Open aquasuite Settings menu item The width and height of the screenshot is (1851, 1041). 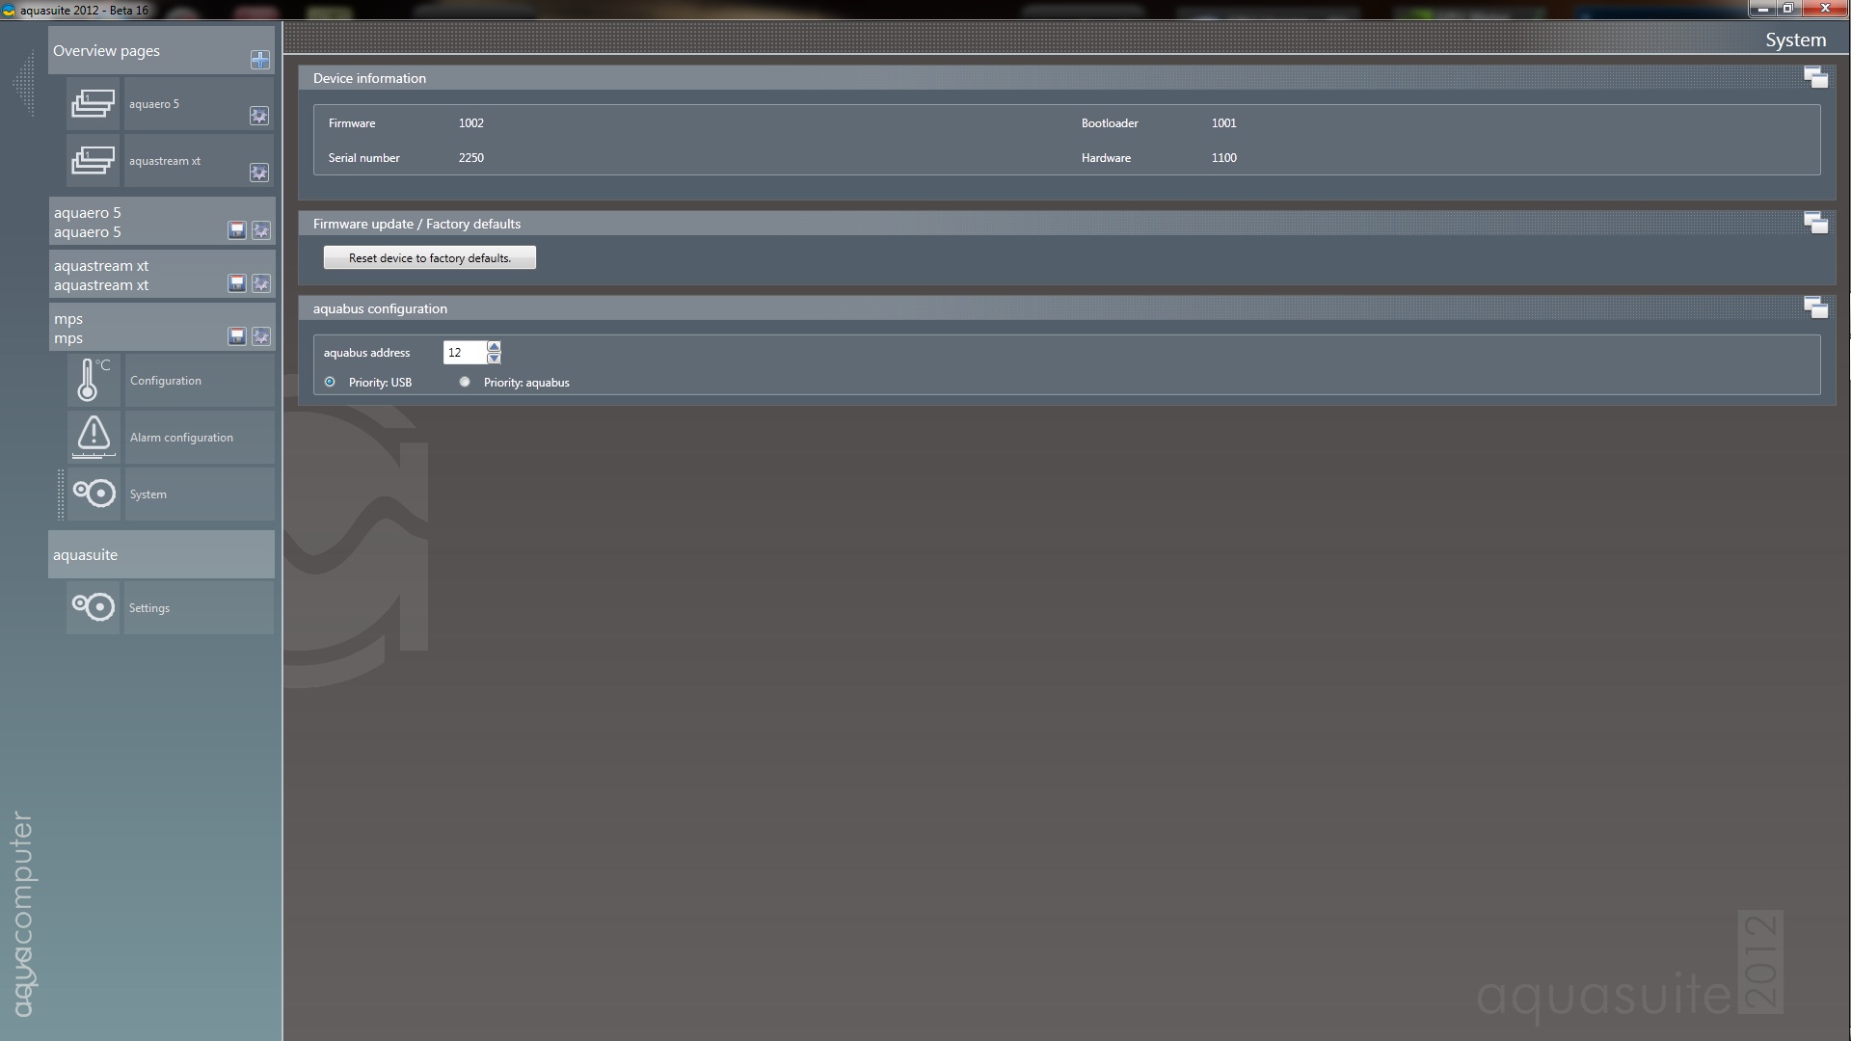point(149,608)
